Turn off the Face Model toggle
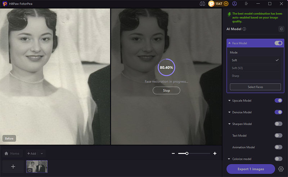This screenshot has height=177, width=288. [x=278, y=43]
